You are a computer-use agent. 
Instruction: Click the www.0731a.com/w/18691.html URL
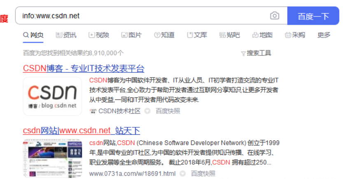tap(132, 174)
